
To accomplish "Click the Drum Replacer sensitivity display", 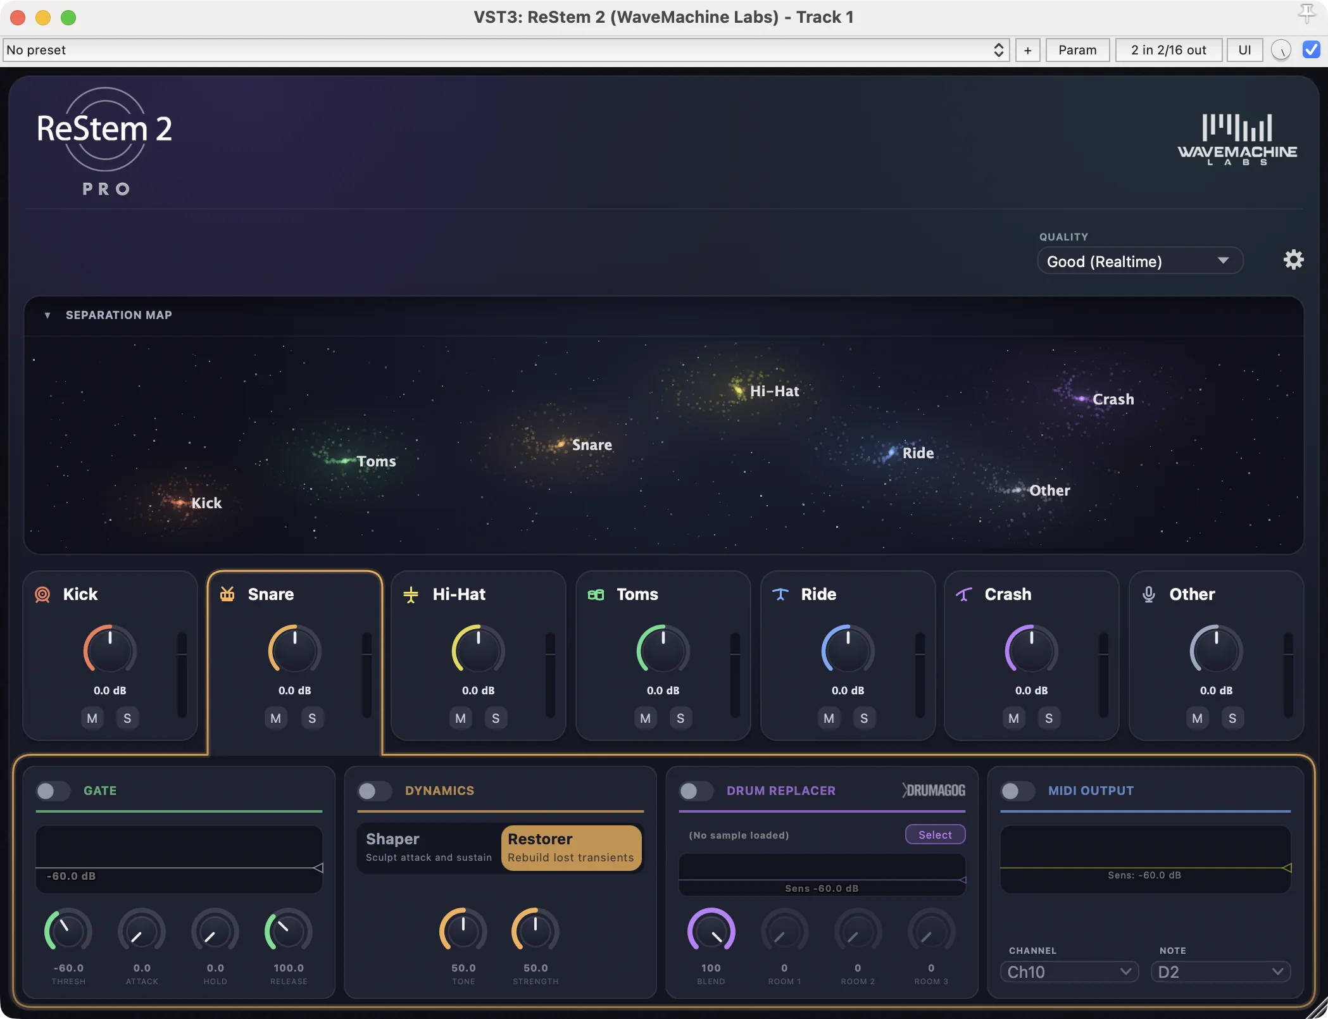I will [822, 875].
